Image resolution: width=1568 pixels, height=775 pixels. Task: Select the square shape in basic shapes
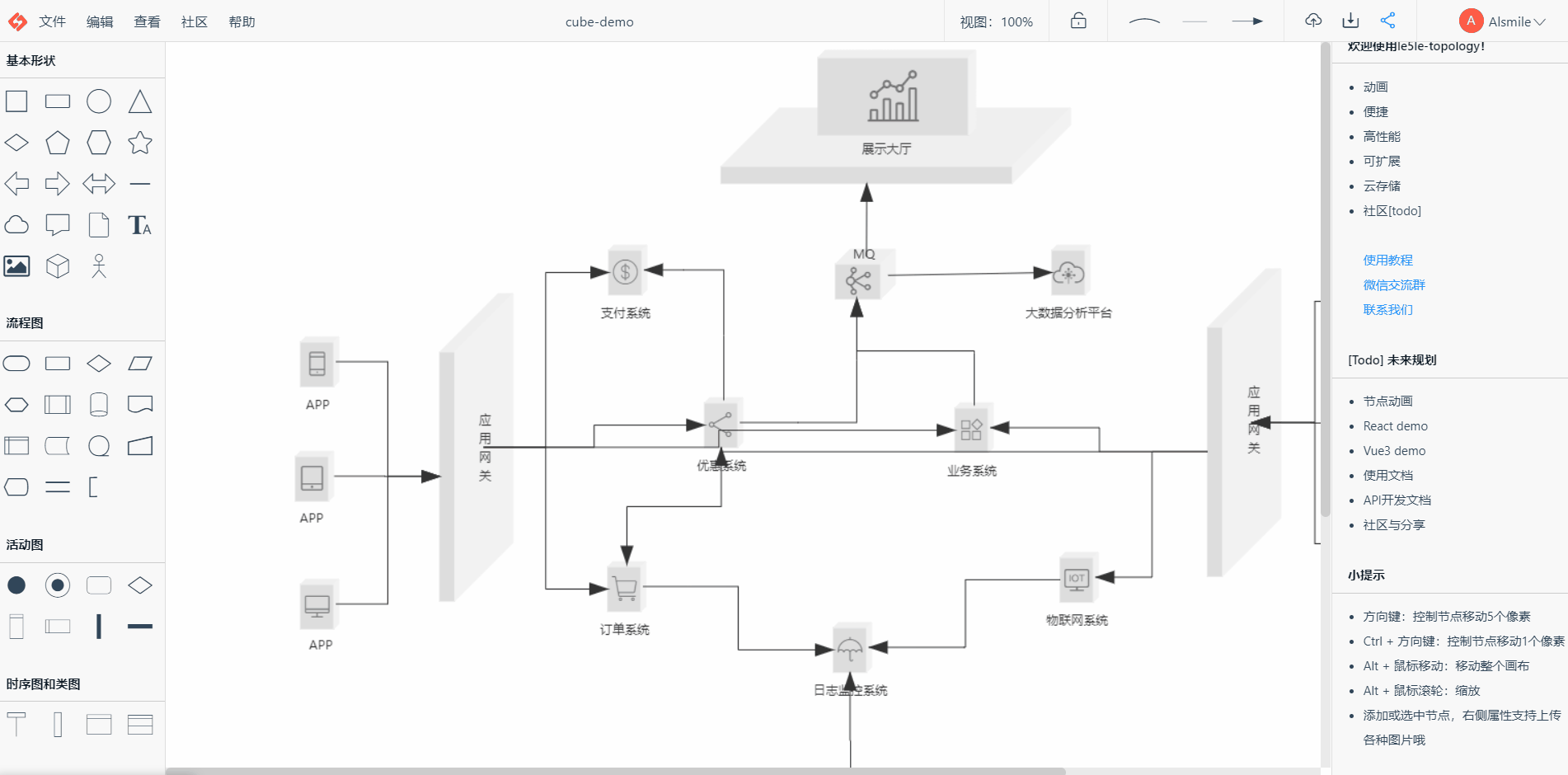(x=16, y=101)
